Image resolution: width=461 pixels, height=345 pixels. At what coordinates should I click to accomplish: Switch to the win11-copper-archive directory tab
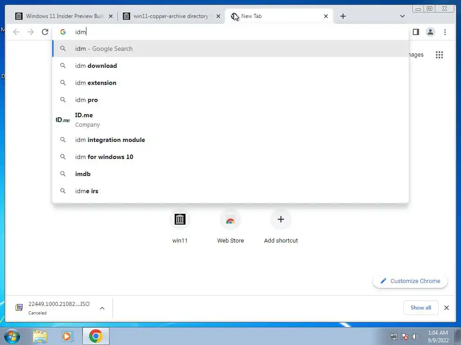[172, 16]
